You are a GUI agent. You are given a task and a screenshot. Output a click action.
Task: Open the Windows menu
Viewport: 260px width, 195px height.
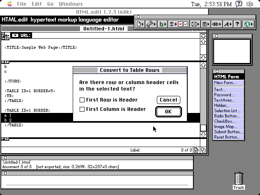point(71,4)
